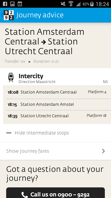The height and width of the screenshot is (198, 111).
Task: Tap the image notification icon in status bar
Action: [12, 4]
